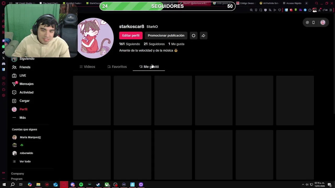The image size is (335, 188).
Task: Open the clover emoji followed account
Action: [x=18, y=145]
